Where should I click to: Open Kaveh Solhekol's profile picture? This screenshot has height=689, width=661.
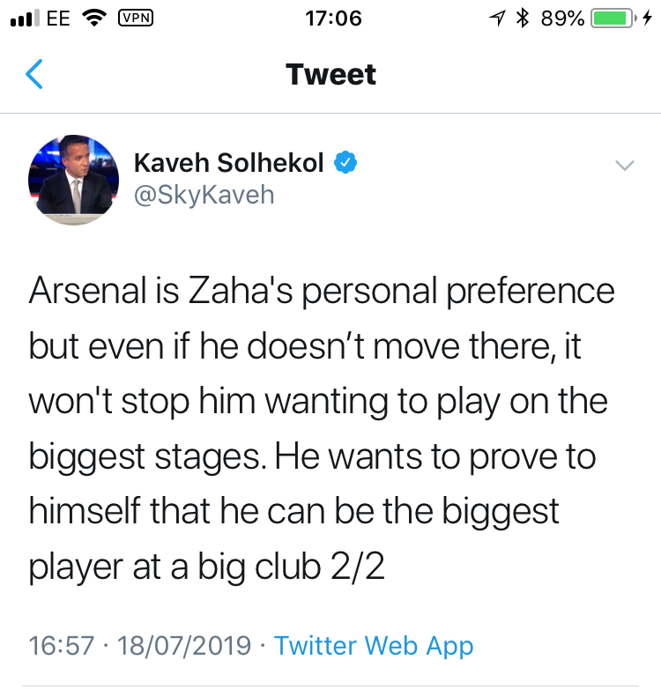(74, 178)
